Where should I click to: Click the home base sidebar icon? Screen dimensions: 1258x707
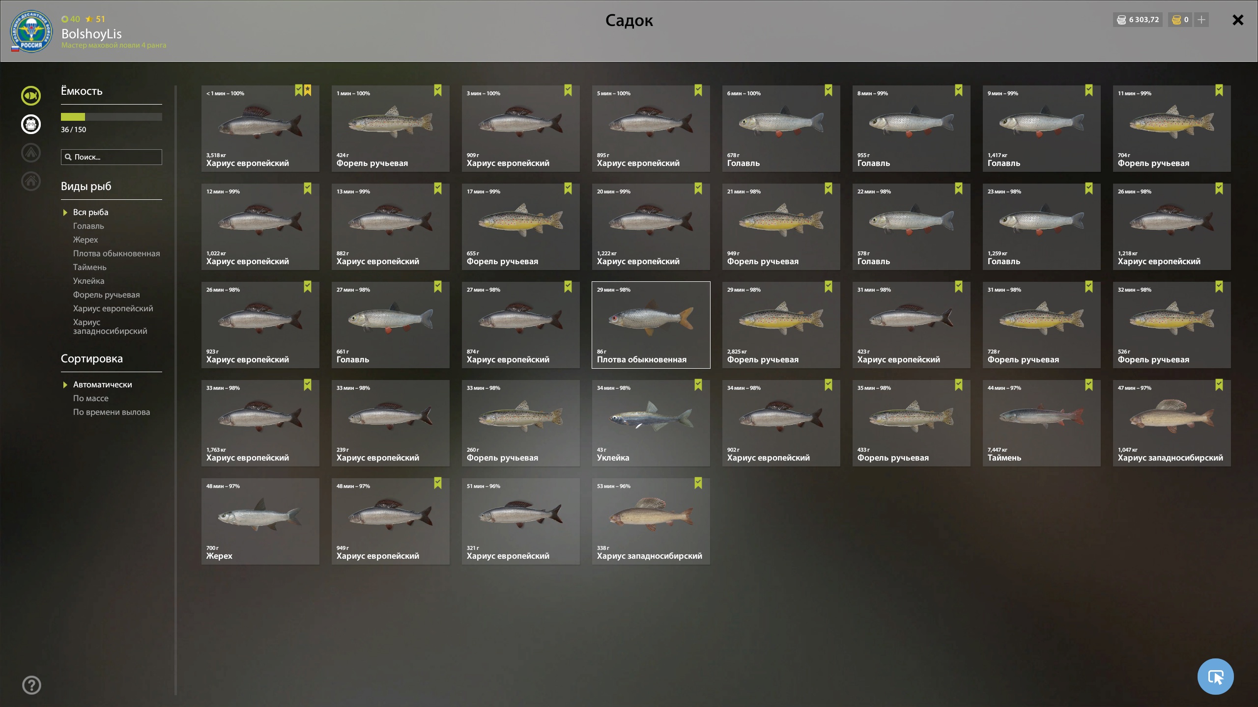(31, 181)
